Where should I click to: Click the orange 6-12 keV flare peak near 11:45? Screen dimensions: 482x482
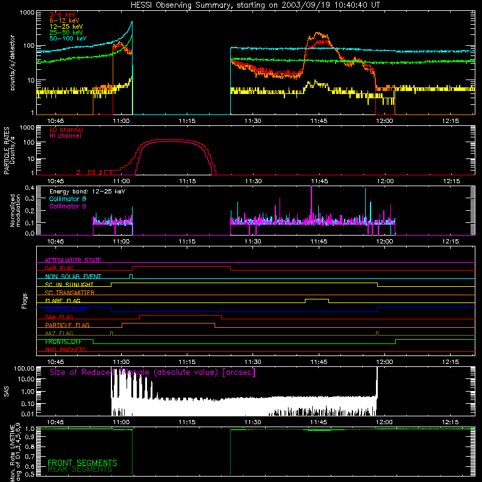click(x=318, y=33)
